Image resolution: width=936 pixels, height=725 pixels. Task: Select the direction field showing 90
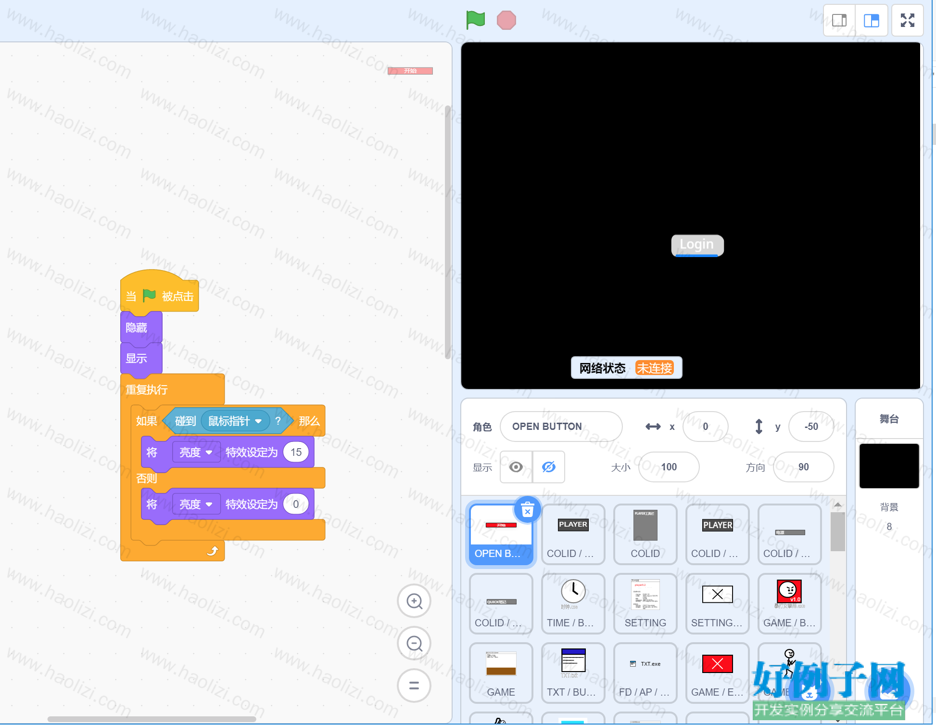pos(804,467)
